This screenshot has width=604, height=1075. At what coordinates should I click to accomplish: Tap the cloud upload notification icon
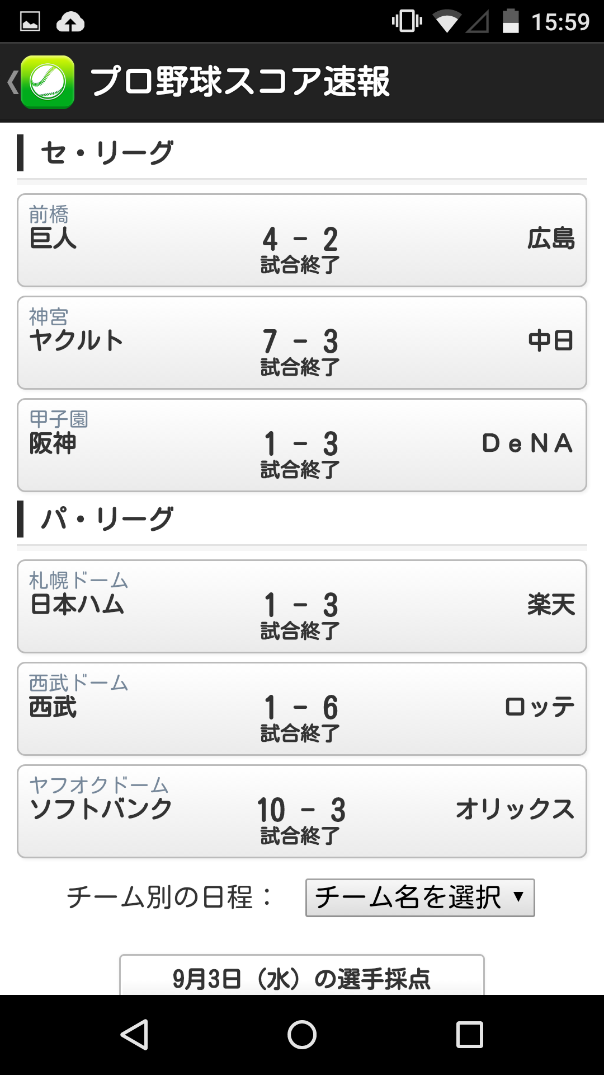pyautogui.click(x=70, y=22)
